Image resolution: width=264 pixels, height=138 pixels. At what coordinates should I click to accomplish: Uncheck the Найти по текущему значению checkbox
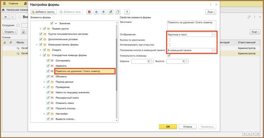click(x=48, y=92)
